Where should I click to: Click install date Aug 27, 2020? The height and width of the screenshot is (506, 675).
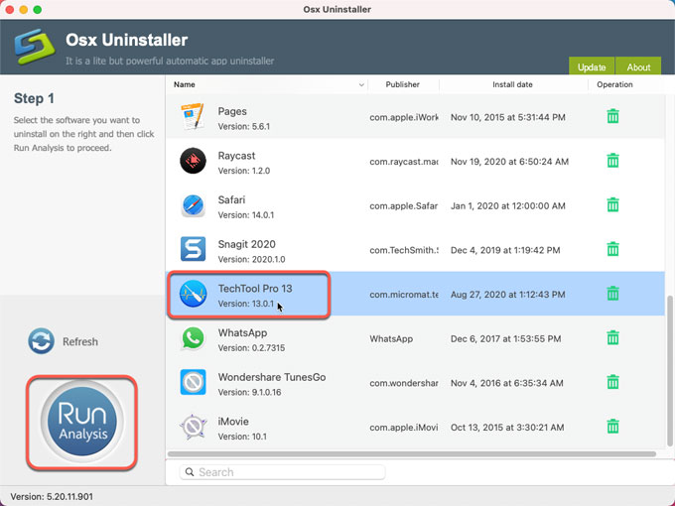click(x=507, y=295)
